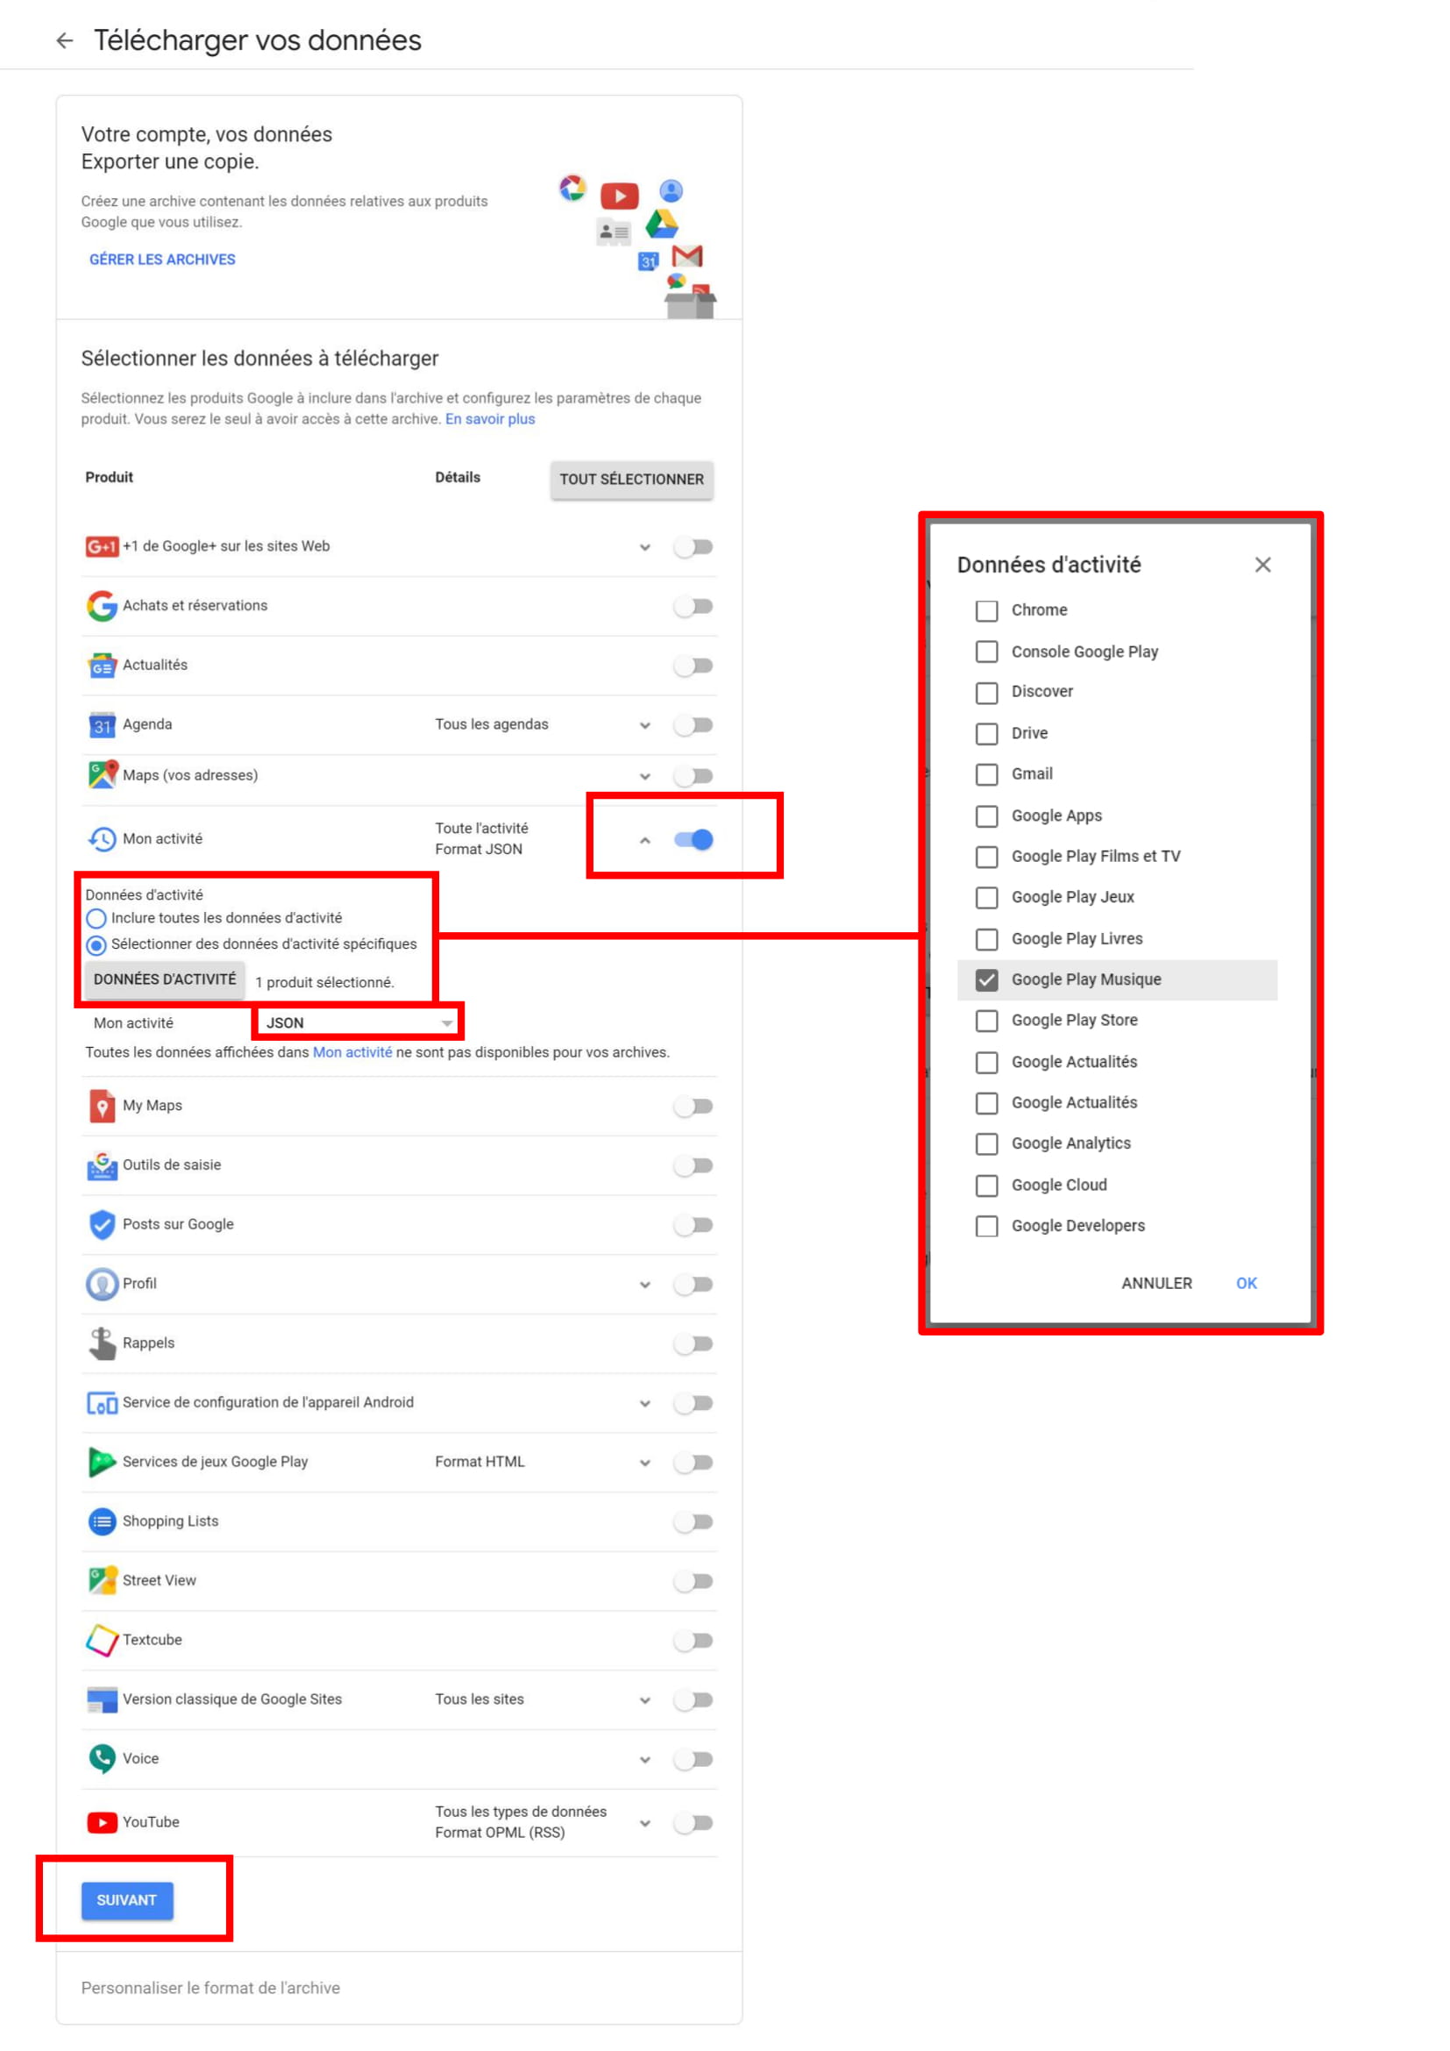Image resolution: width=1450 pixels, height=2051 pixels.
Task: Close the Données d'activité dialog
Action: pos(1262,565)
